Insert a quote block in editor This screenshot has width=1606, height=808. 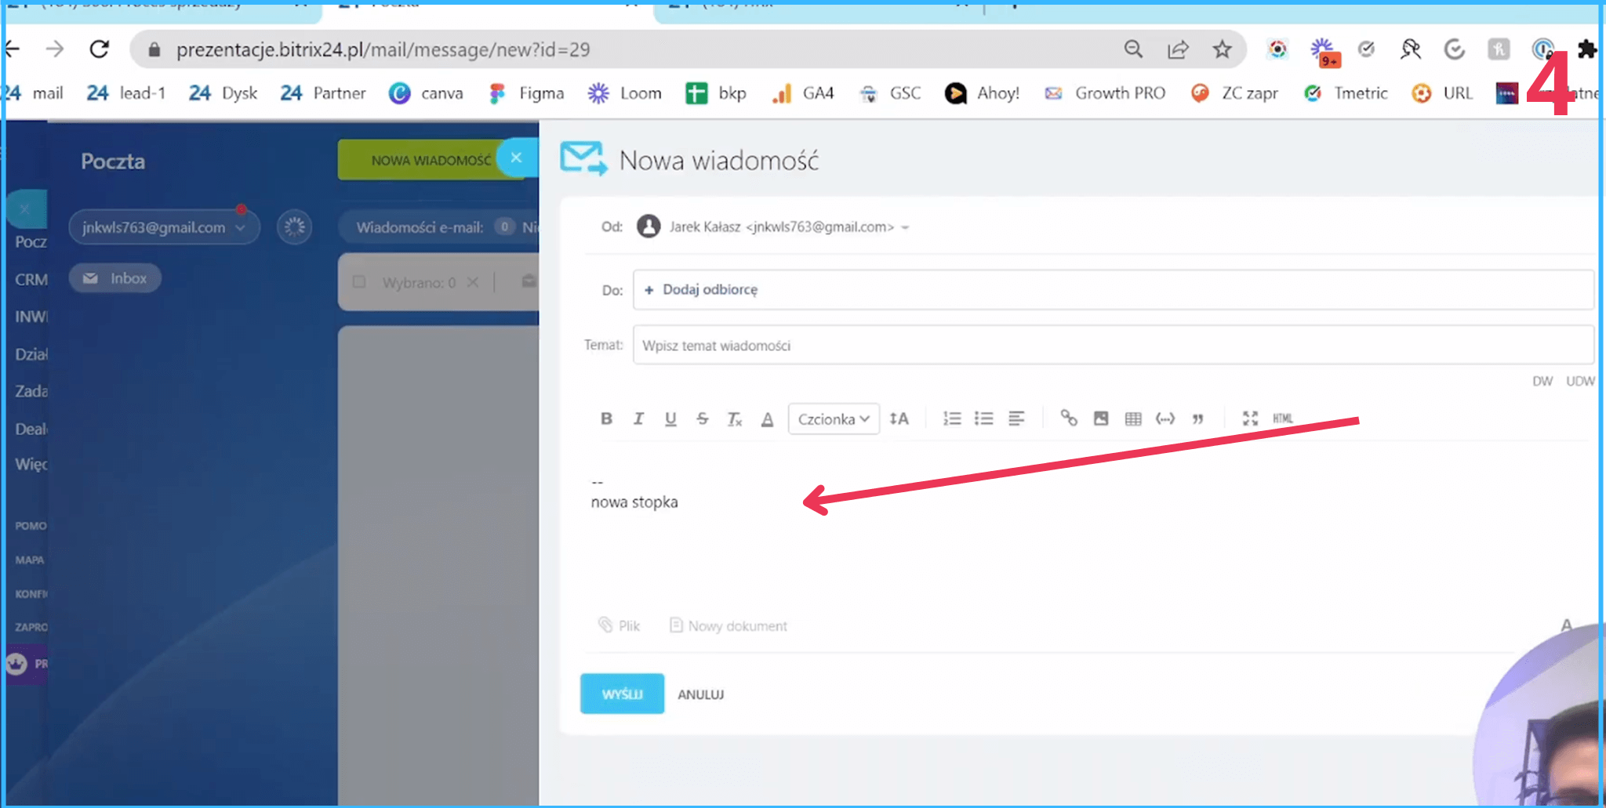click(1197, 418)
